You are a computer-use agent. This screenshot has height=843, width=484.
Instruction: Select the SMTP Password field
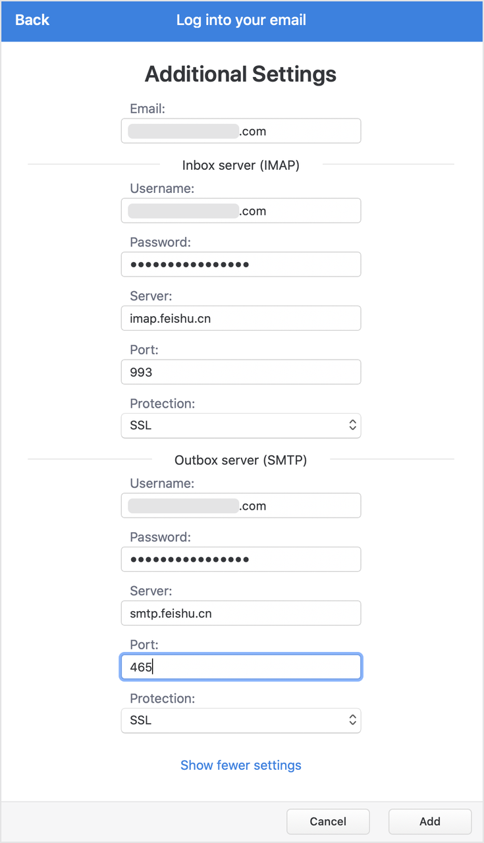[240, 559]
